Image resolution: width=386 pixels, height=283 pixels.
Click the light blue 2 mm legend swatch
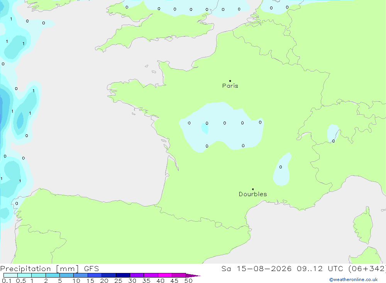point(52,275)
